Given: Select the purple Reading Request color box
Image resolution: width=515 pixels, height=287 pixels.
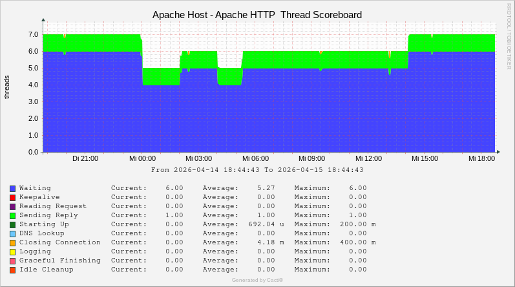Looking at the screenshot, I should coord(12,206).
